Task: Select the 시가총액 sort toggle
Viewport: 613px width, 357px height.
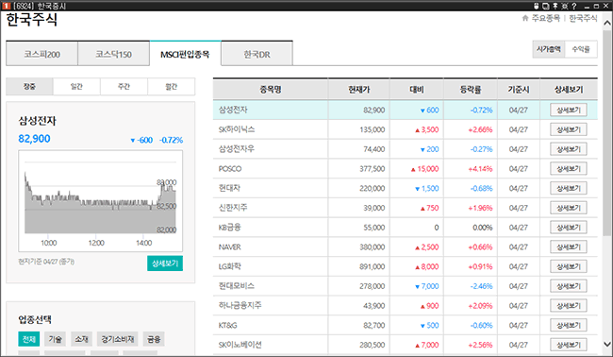Action: [x=549, y=49]
